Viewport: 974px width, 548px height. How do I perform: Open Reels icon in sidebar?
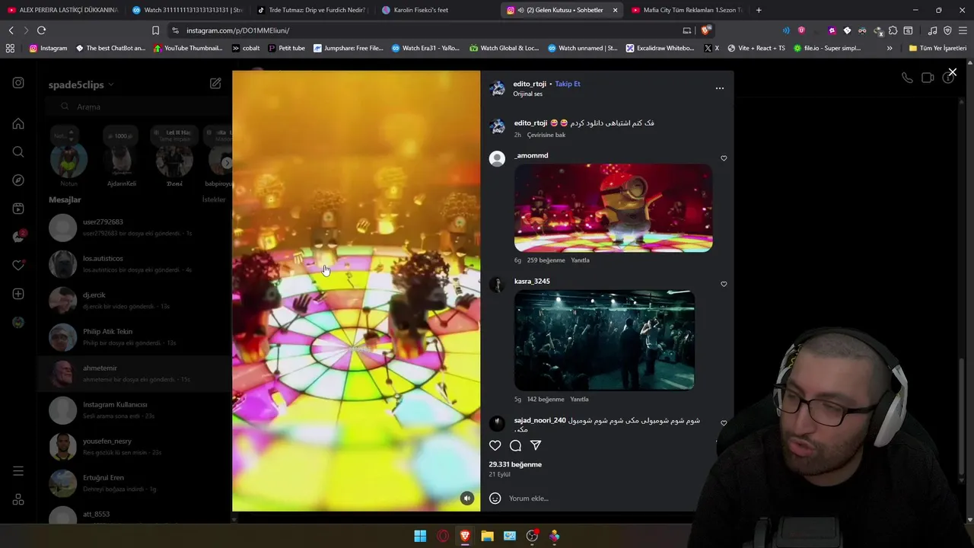pos(18,209)
